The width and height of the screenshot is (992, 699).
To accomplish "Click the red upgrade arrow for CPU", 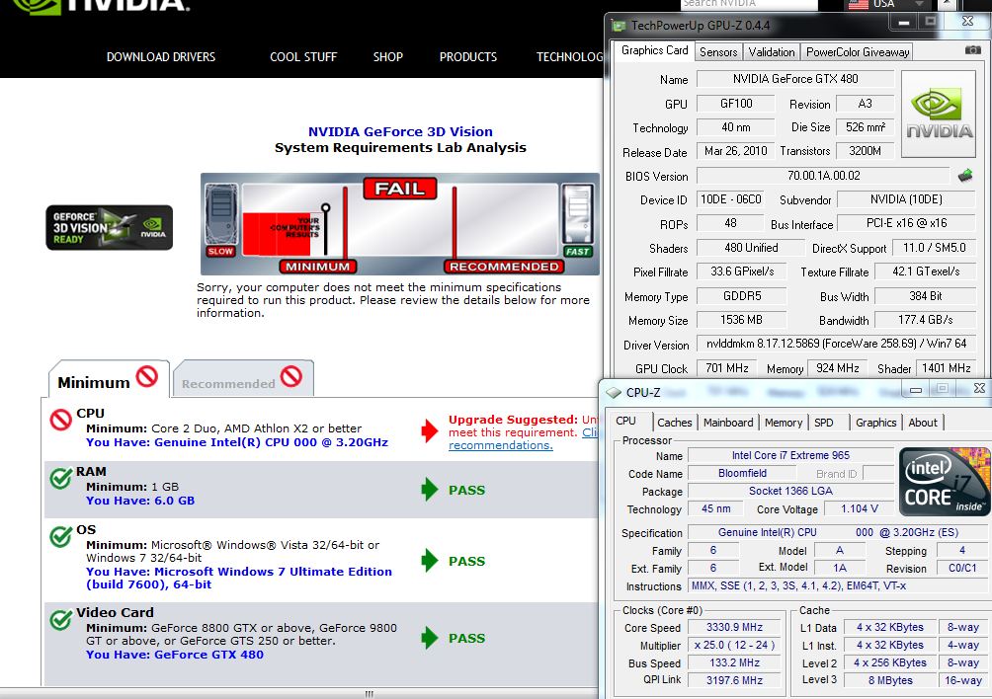I will 429,429.
